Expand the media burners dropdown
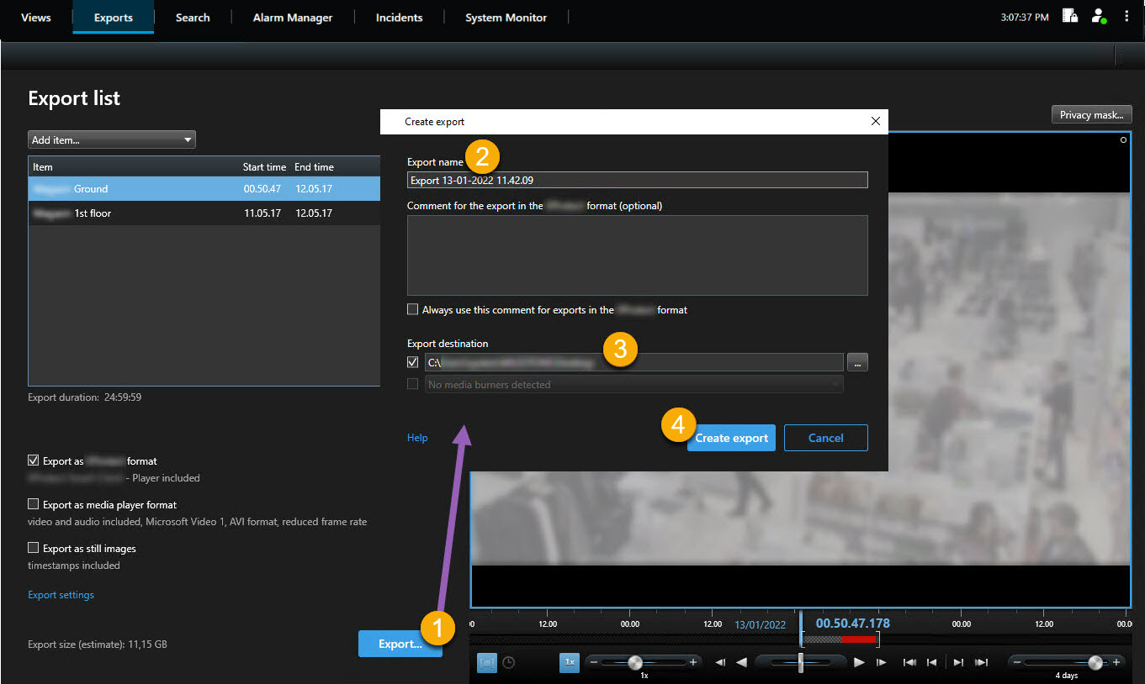Viewport: 1145px width, 684px height. (835, 384)
